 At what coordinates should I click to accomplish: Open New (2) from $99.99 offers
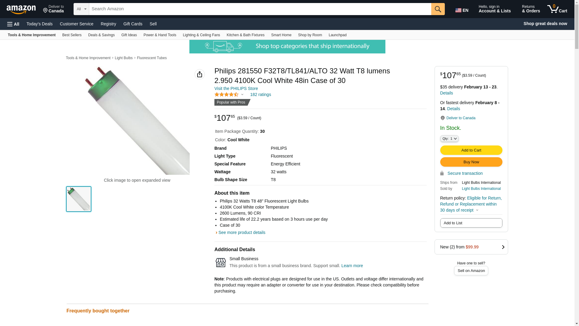(x=471, y=247)
